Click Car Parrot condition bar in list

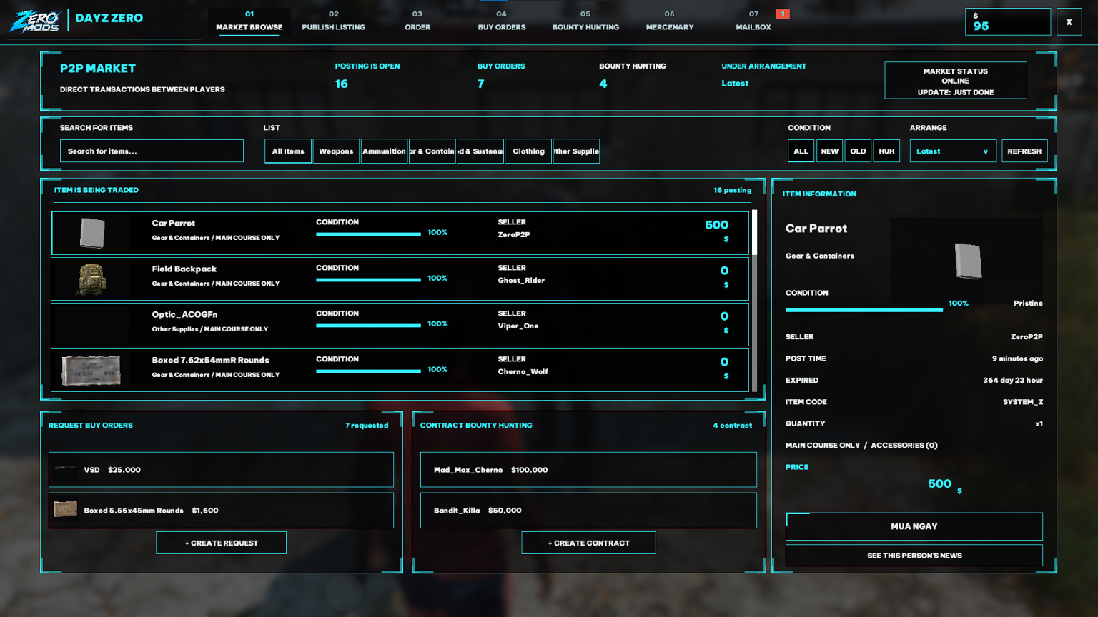coord(368,234)
